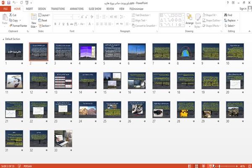Switch to Slide Sorter view in status bar
The width and height of the screenshot is (252, 168).
coord(197,166)
